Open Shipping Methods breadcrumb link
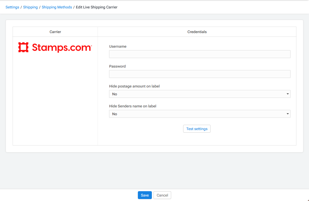The width and height of the screenshot is (309, 201). coord(57,7)
